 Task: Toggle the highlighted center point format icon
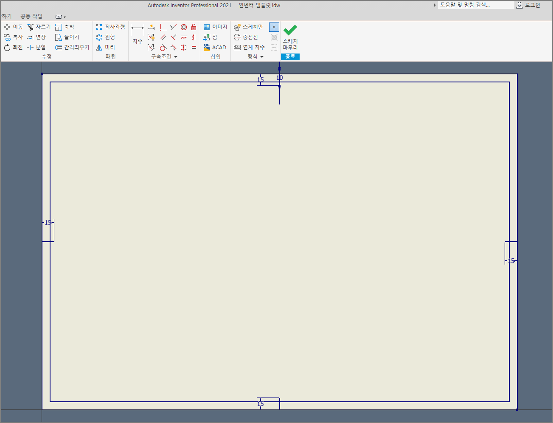click(x=274, y=27)
